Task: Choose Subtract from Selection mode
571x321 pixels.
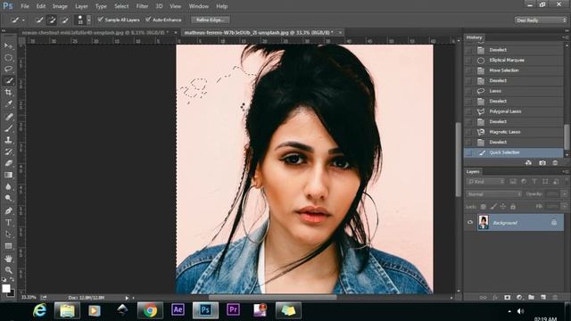Action: click(65, 20)
